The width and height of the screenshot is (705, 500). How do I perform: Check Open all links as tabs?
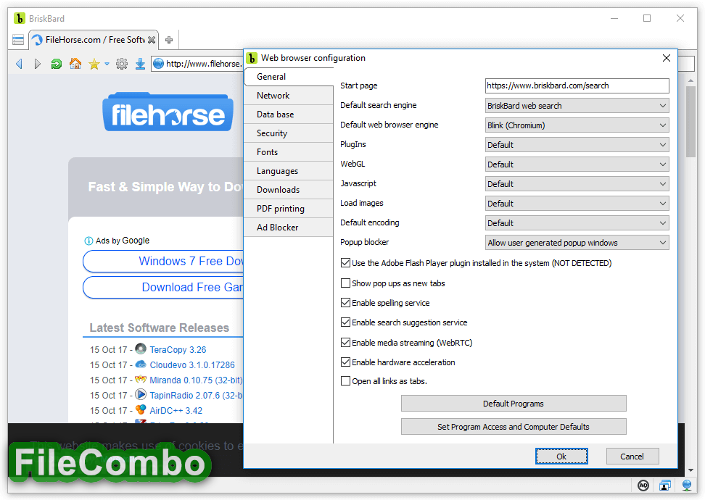click(345, 381)
